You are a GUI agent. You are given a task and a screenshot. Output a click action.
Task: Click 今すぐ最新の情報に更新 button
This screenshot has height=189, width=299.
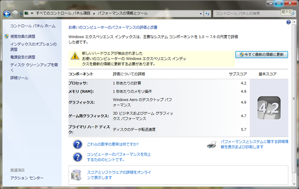tap(262, 54)
